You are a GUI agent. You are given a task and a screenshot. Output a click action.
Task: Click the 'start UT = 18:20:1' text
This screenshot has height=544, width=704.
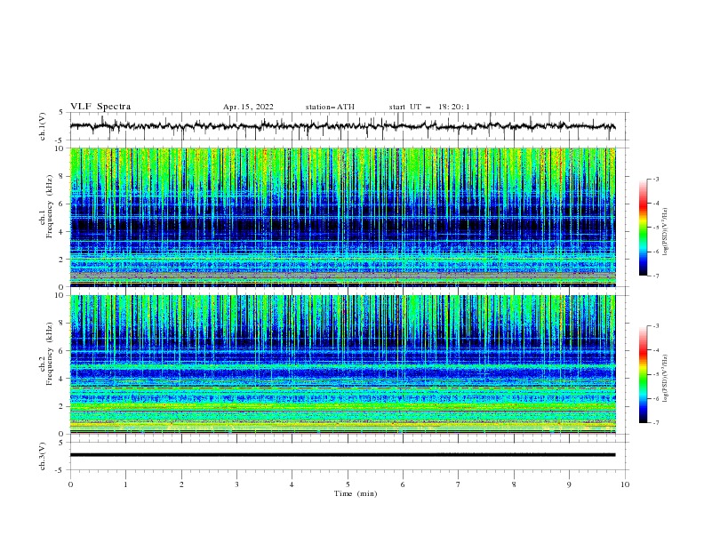[x=429, y=107]
